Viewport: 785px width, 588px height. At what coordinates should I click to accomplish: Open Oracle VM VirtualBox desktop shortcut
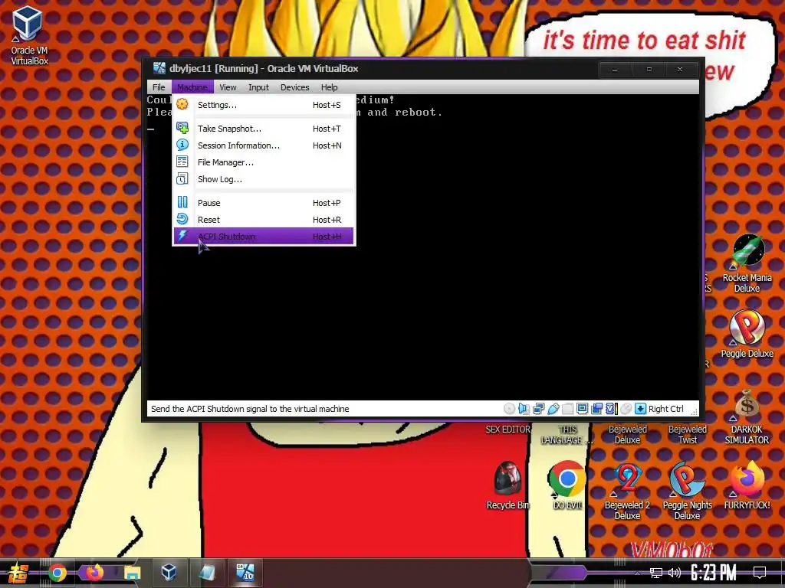[x=29, y=35]
